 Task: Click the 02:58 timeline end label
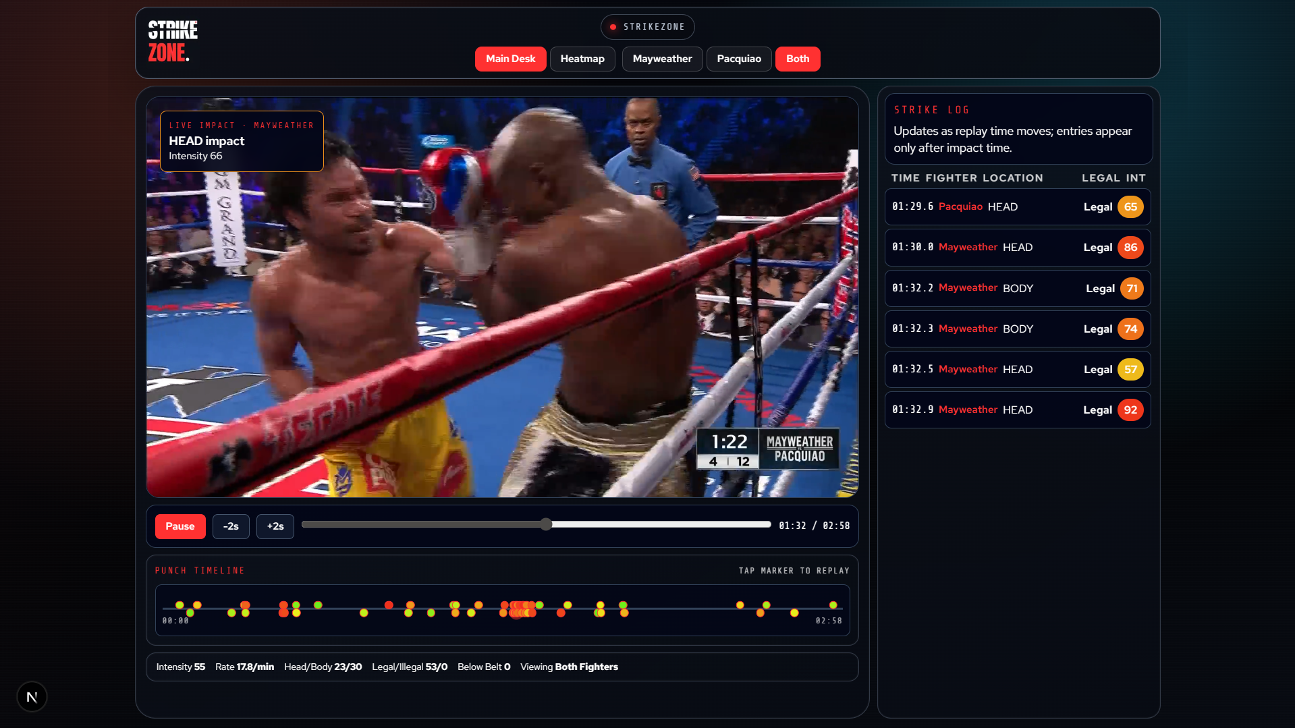pos(829,621)
